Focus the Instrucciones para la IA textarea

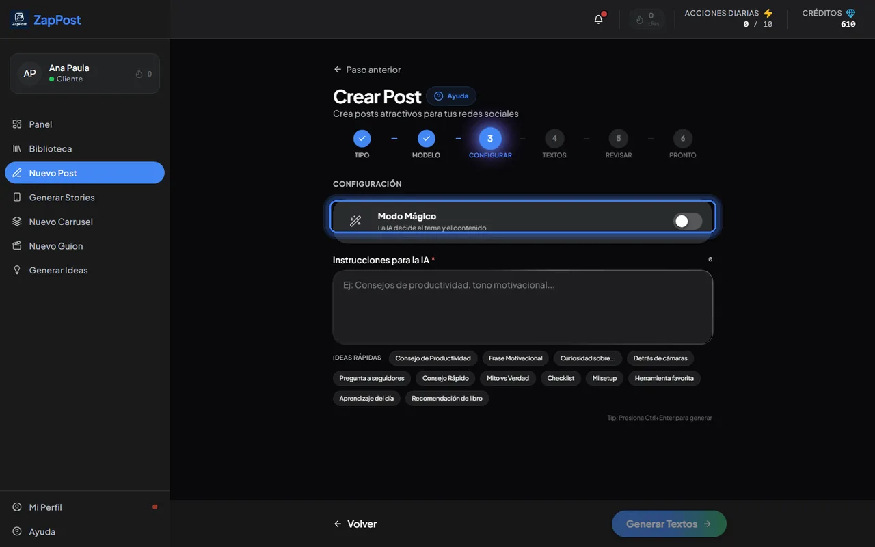point(523,307)
